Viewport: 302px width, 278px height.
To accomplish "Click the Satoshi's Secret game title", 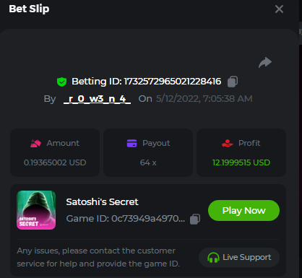I will (102, 202).
